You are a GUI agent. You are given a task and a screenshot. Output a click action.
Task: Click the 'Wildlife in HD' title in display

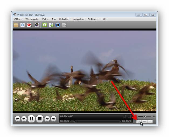67,117
